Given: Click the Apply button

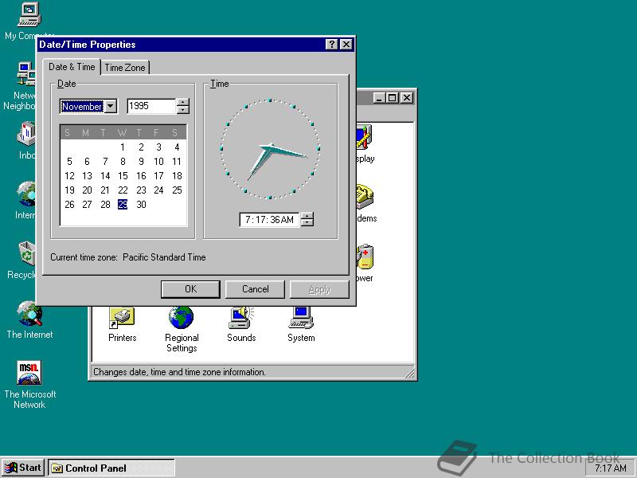Looking at the screenshot, I should tap(319, 289).
